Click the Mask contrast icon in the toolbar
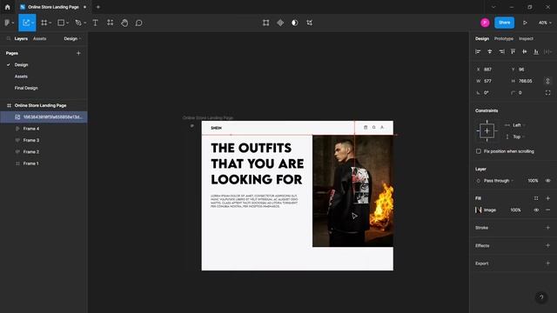This screenshot has height=313, width=557. coord(295,23)
